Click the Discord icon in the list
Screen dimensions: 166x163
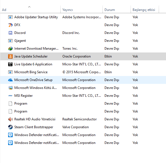tap(10, 33)
